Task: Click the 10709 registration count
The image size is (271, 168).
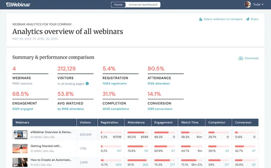Action: tap(117, 137)
